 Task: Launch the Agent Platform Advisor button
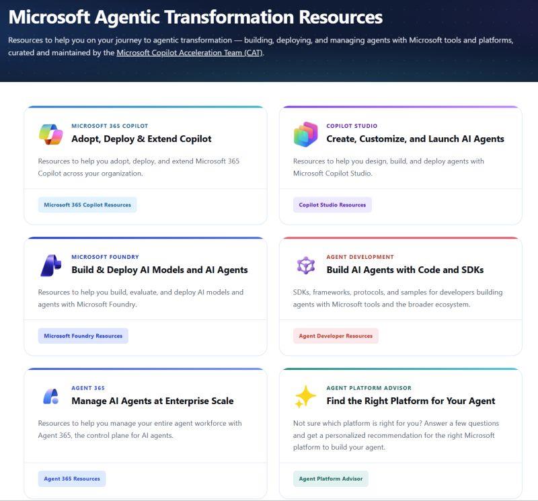point(330,479)
